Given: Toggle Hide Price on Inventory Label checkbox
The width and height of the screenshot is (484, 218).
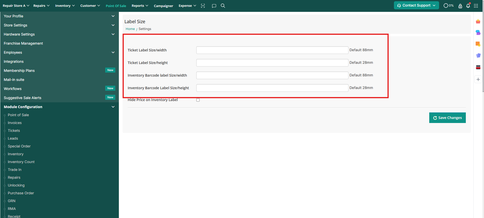Looking at the screenshot, I should tap(198, 100).
